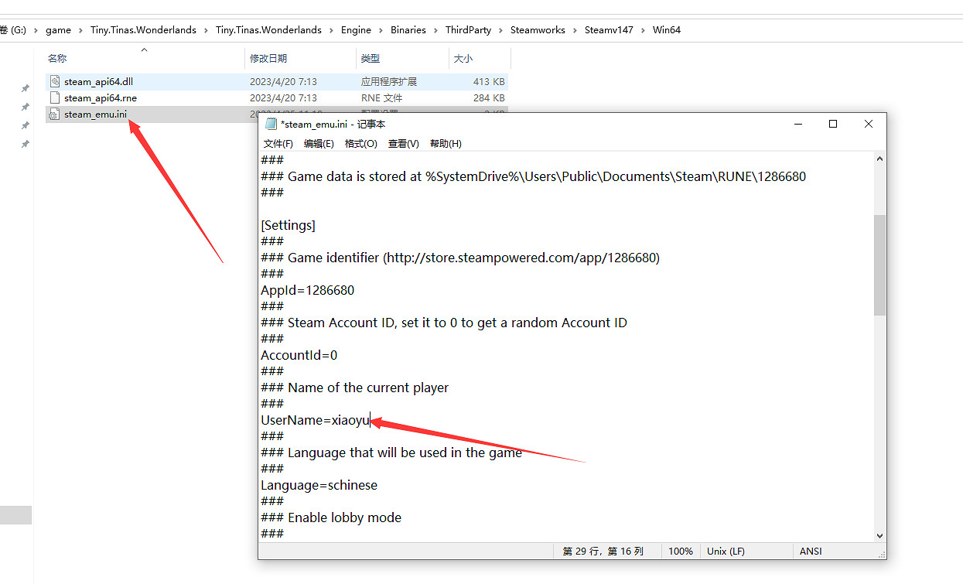Click the second quick access pin icon
This screenshot has height=584, width=963.
26,108
